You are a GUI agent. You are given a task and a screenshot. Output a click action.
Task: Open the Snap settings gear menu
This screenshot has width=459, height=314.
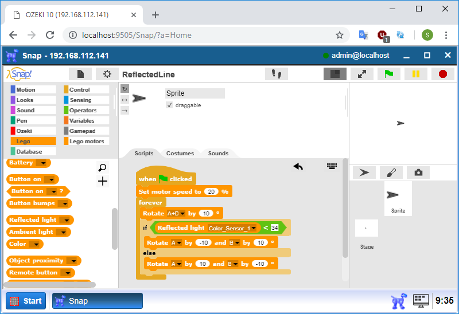pyautogui.click(x=107, y=74)
